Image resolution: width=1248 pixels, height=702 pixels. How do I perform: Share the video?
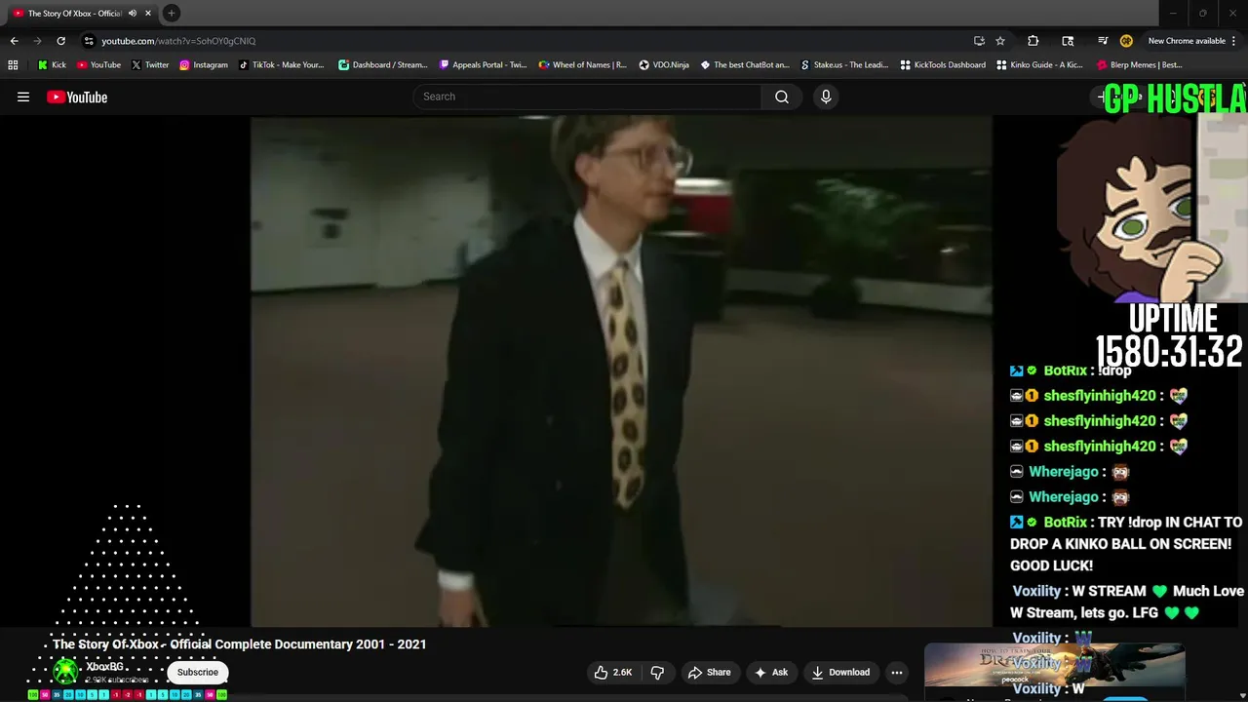point(709,672)
